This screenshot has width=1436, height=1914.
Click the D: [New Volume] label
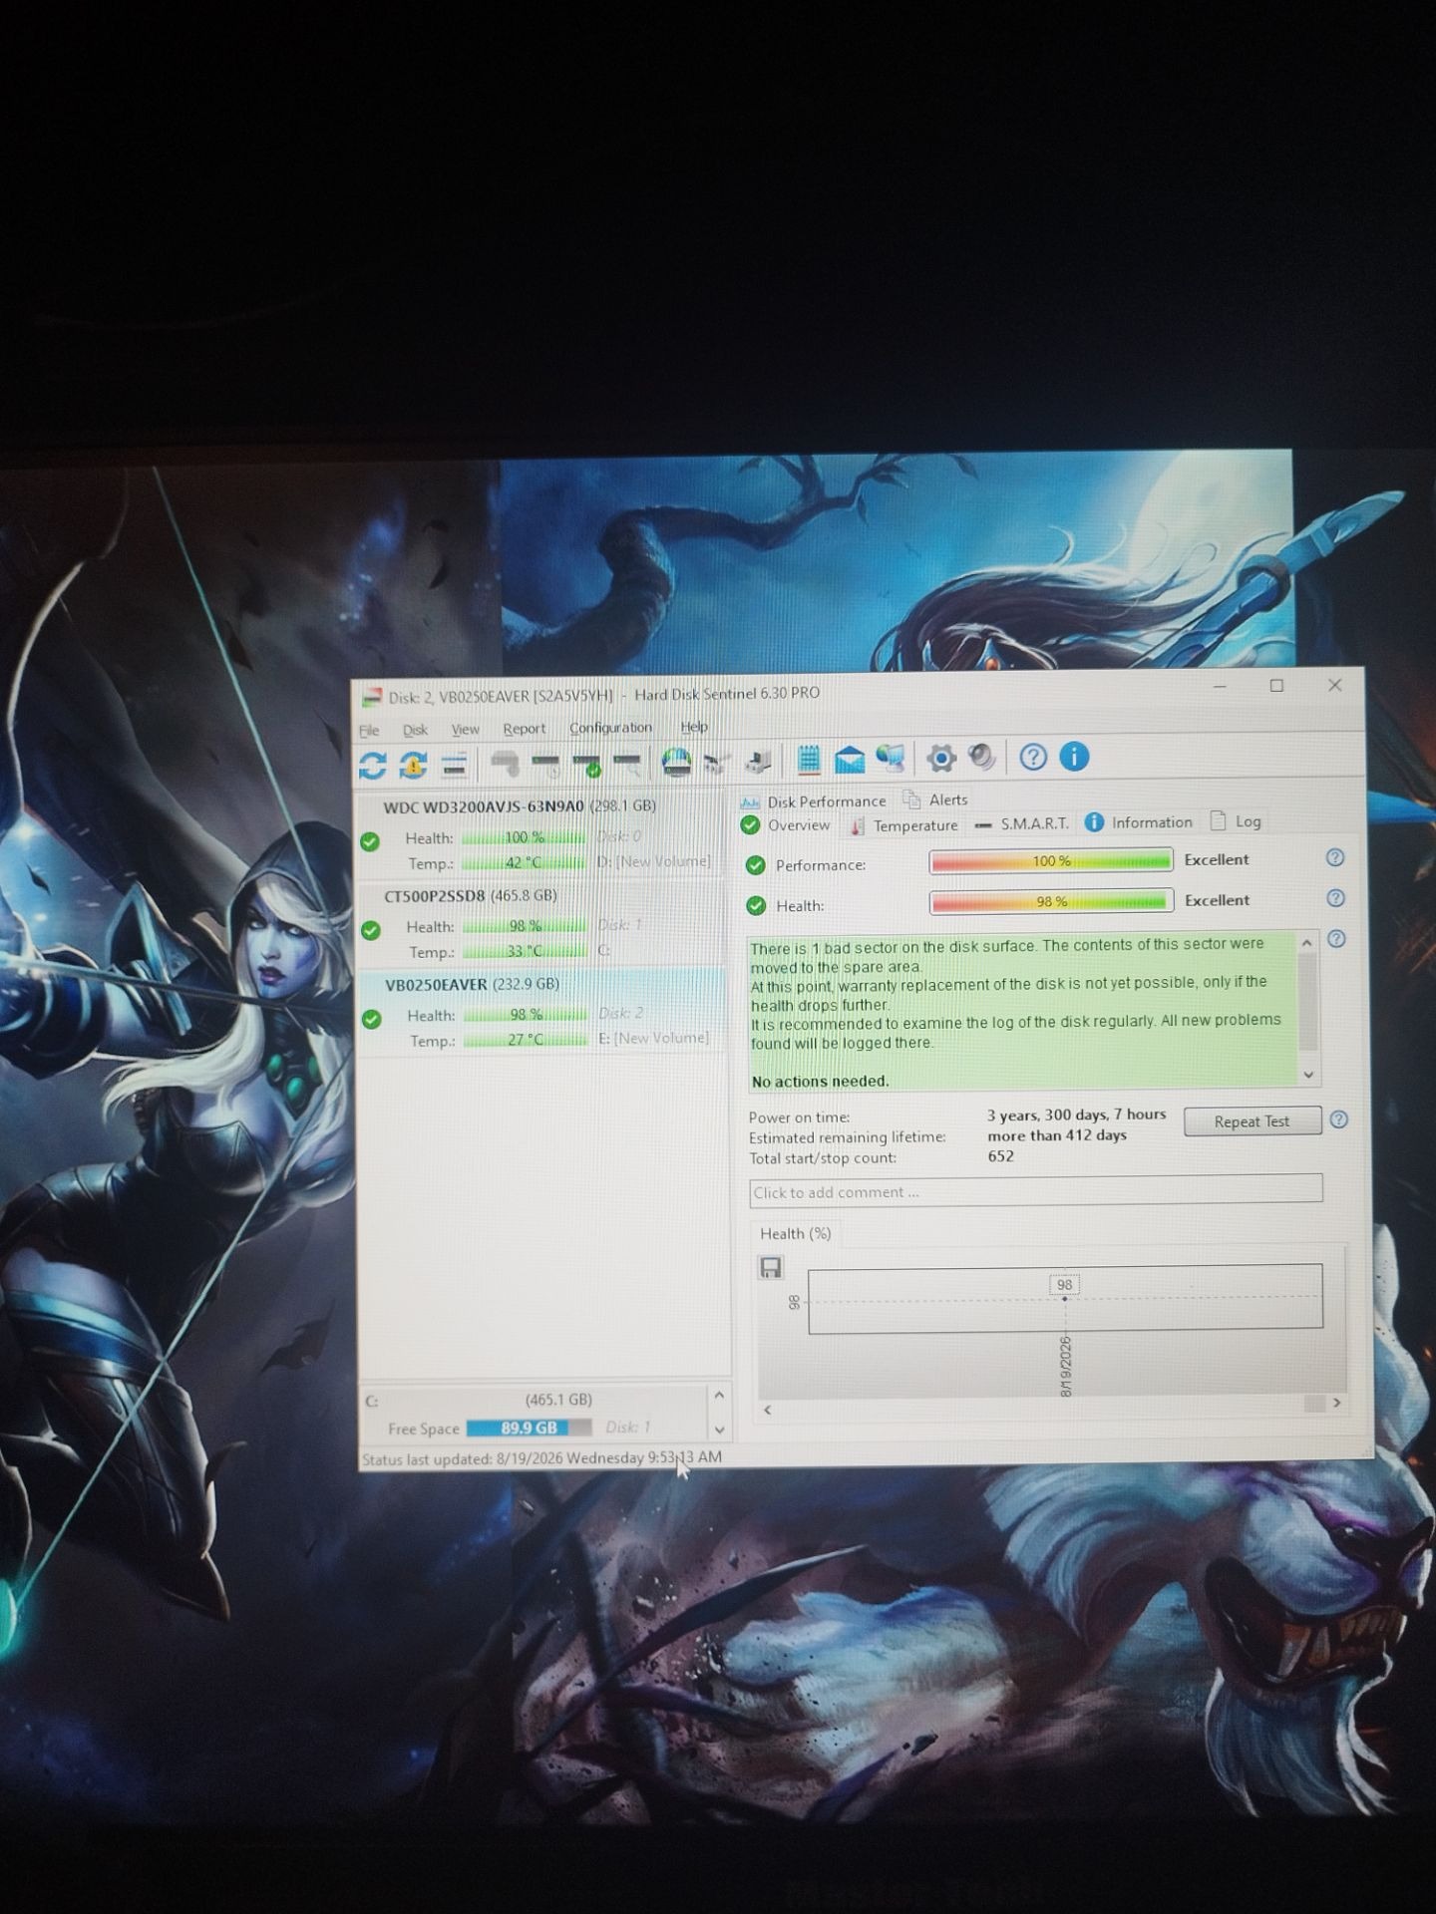click(654, 861)
